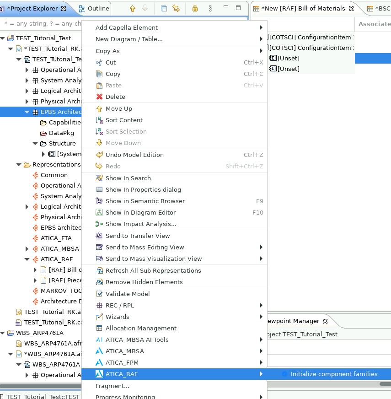The width and height of the screenshot is (391, 399).
Task: Open the View Menu three-dots icon
Action: (210, 8)
